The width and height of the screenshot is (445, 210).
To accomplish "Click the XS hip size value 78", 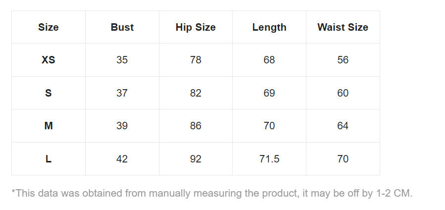I will point(196,60).
